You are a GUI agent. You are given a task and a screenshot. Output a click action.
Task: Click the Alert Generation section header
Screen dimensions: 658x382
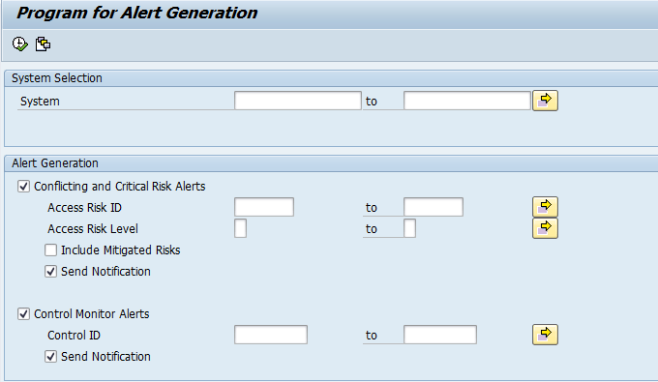pyautogui.click(x=55, y=163)
